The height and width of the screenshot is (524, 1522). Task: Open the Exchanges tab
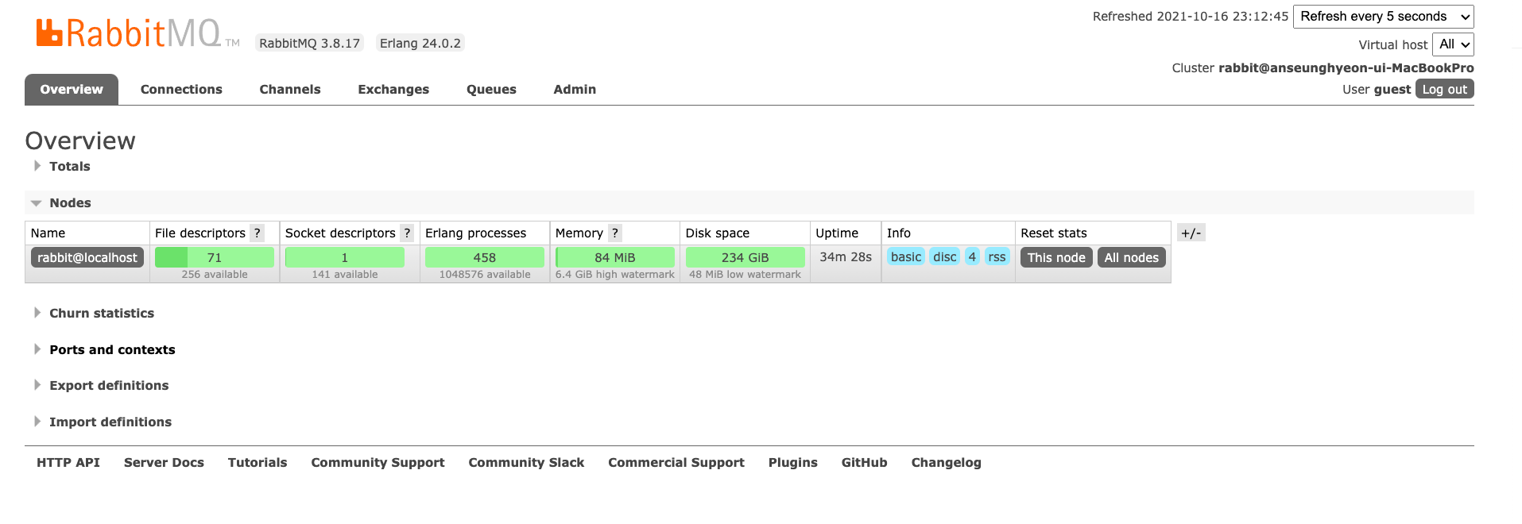[x=393, y=89]
